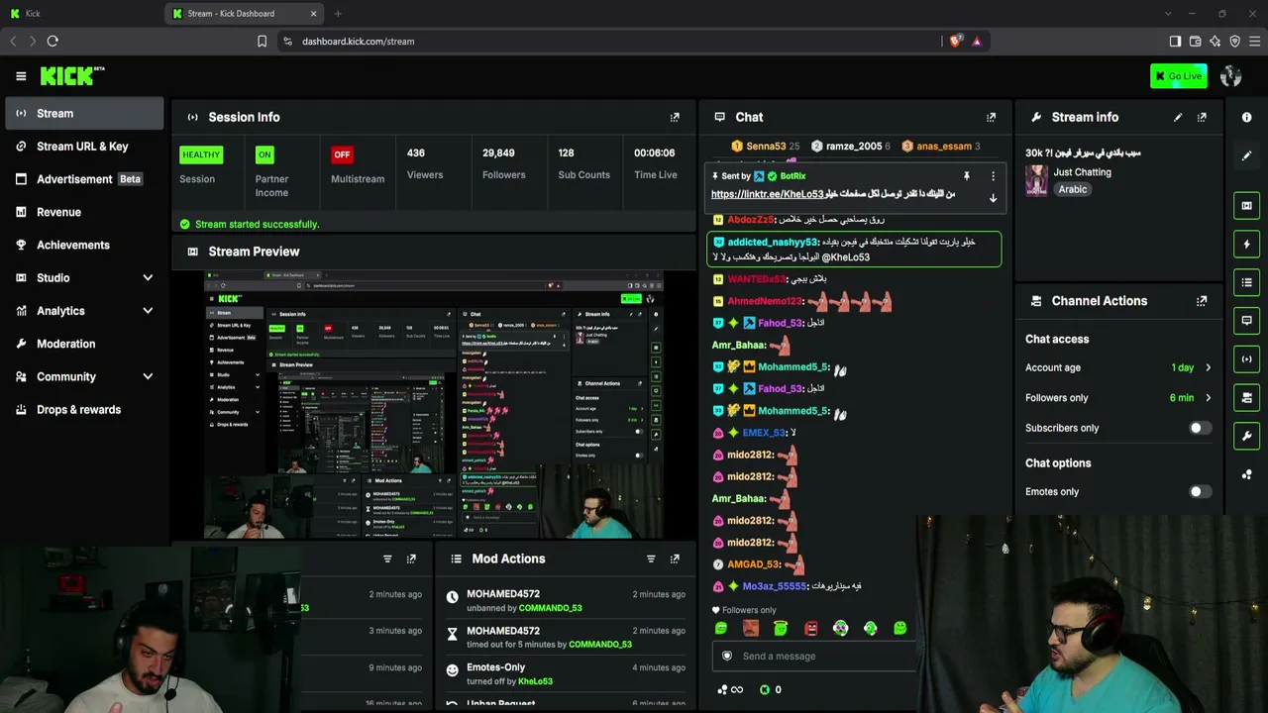This screenshot has width=1268, height=713.
Task: Expand the pinned message with the down arrow
Action: click(x=993, y=198)
